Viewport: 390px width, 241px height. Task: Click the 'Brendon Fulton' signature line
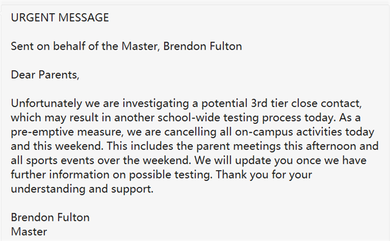[50, 218]
